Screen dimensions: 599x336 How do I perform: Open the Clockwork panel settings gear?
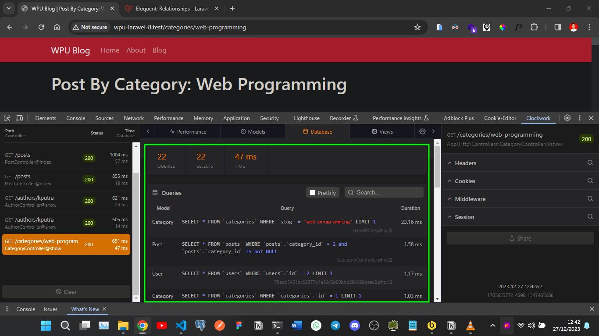(422, 131)
